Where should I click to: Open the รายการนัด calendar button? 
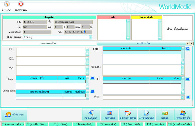(x=109, y=115)
